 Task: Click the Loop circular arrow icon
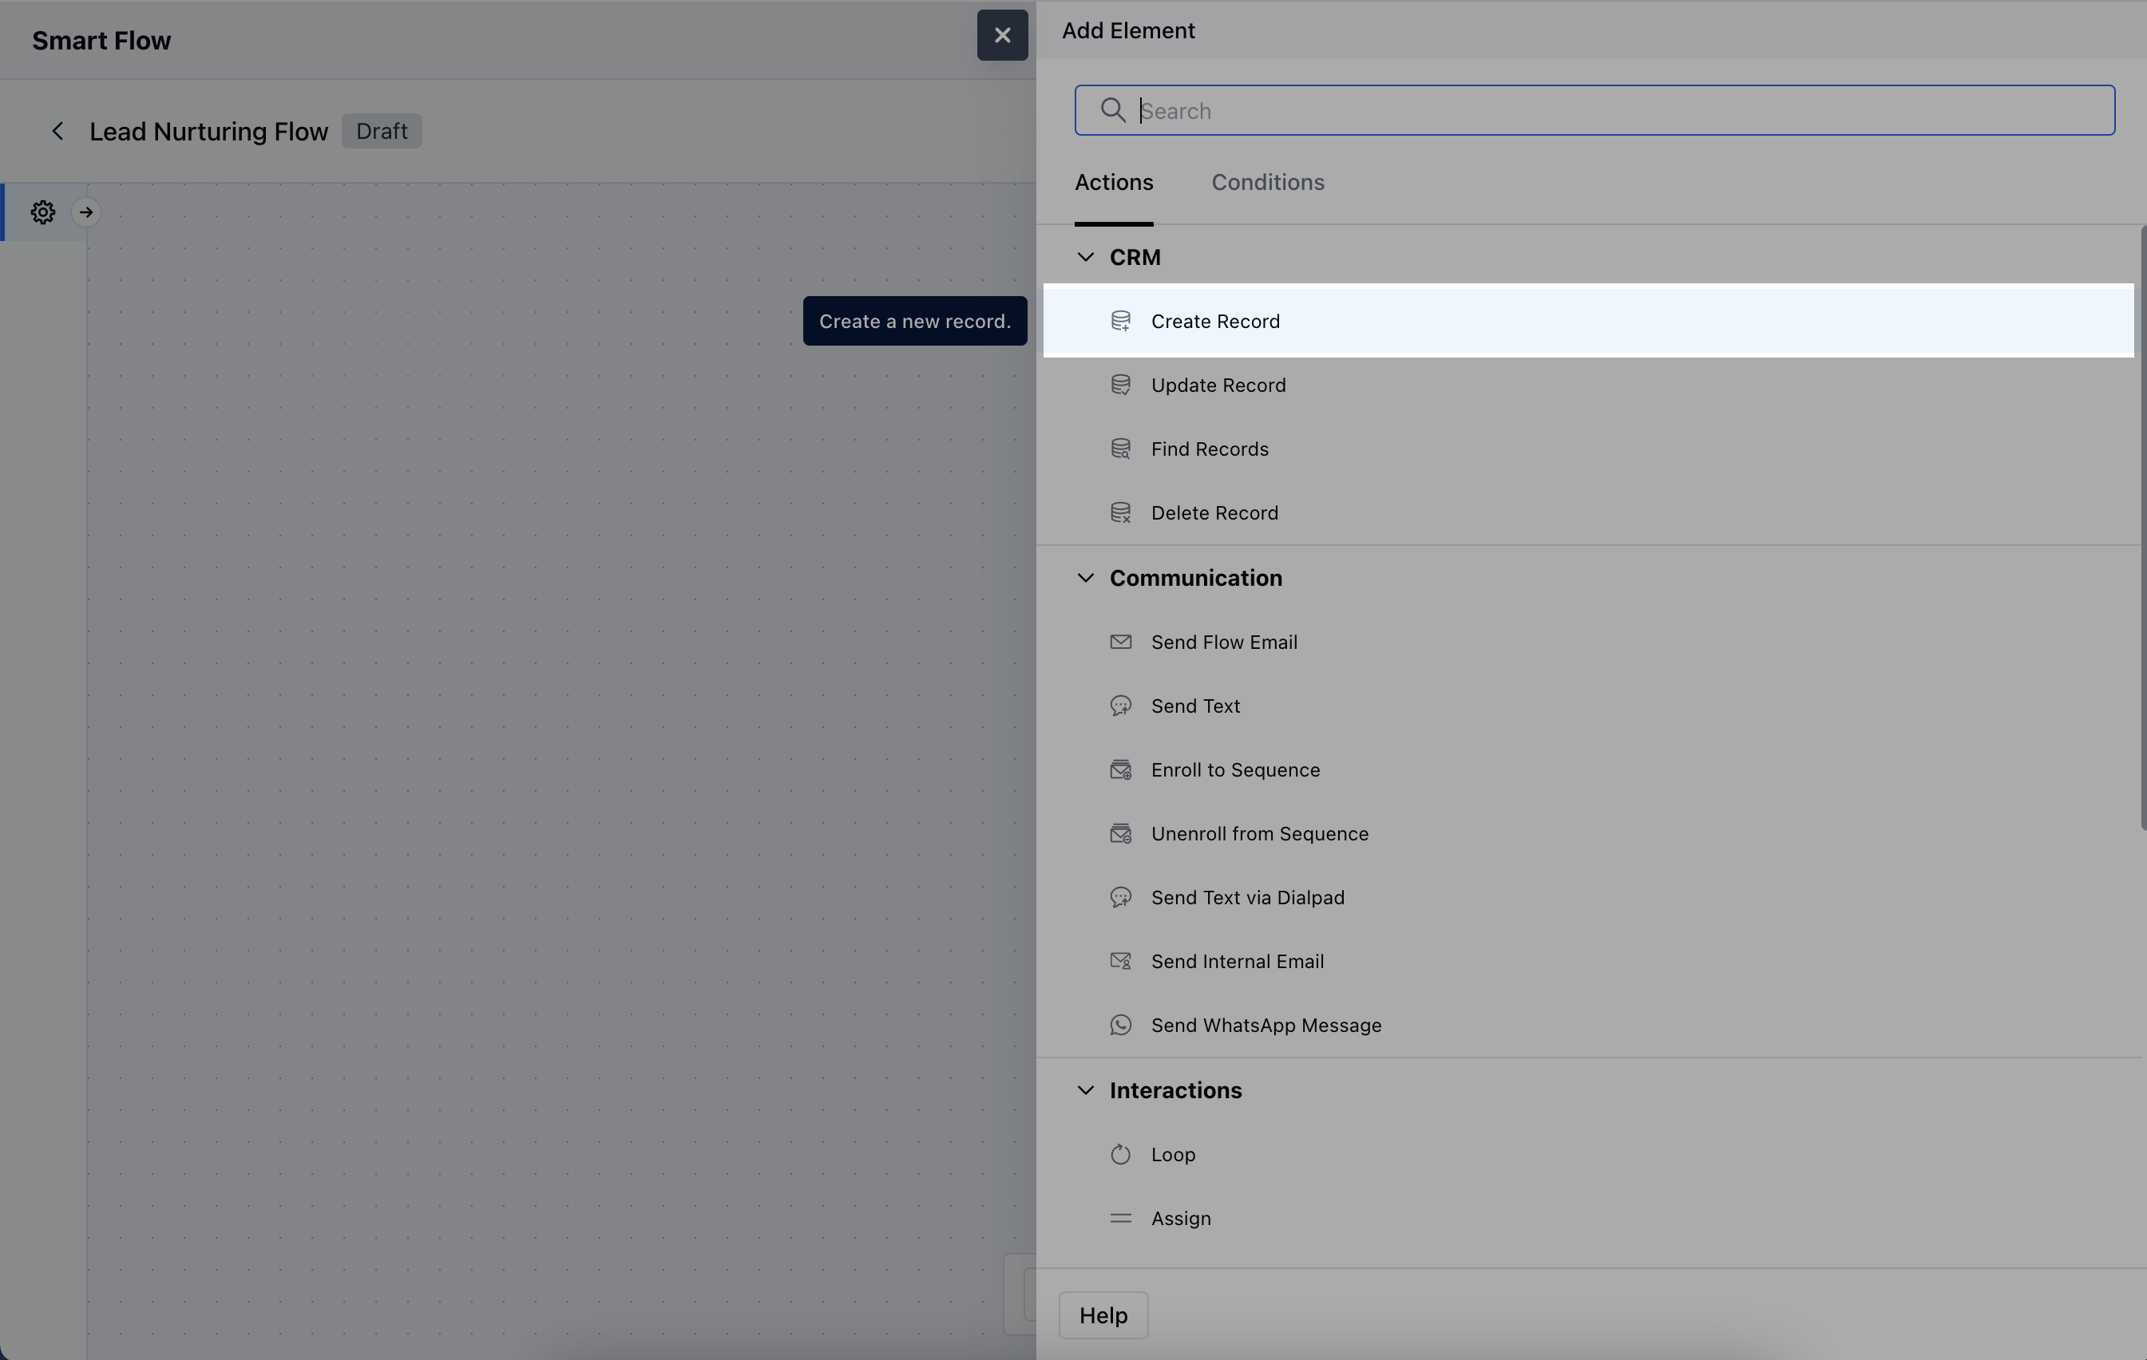[1121, 1154]
